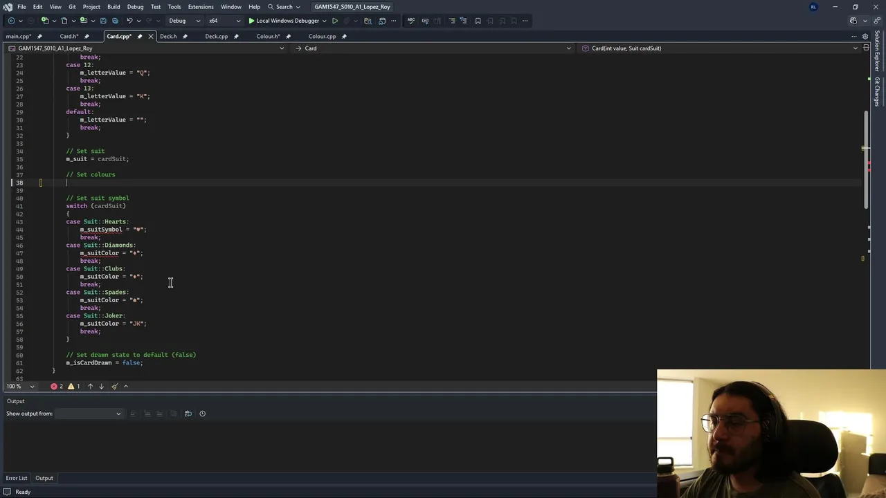
Task: Toggle pin on the Card.cpp tab
Action: coord(140,36)
